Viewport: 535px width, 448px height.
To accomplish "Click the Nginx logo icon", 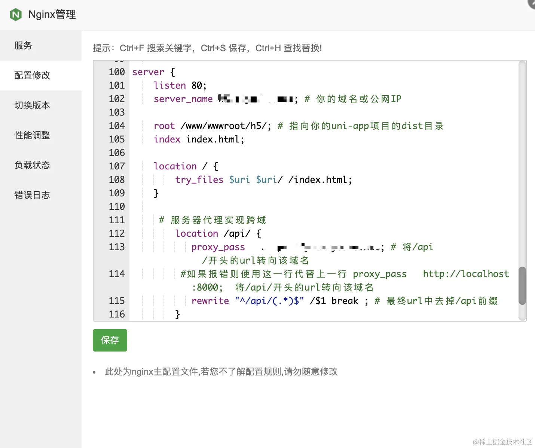I will [15, 15].
